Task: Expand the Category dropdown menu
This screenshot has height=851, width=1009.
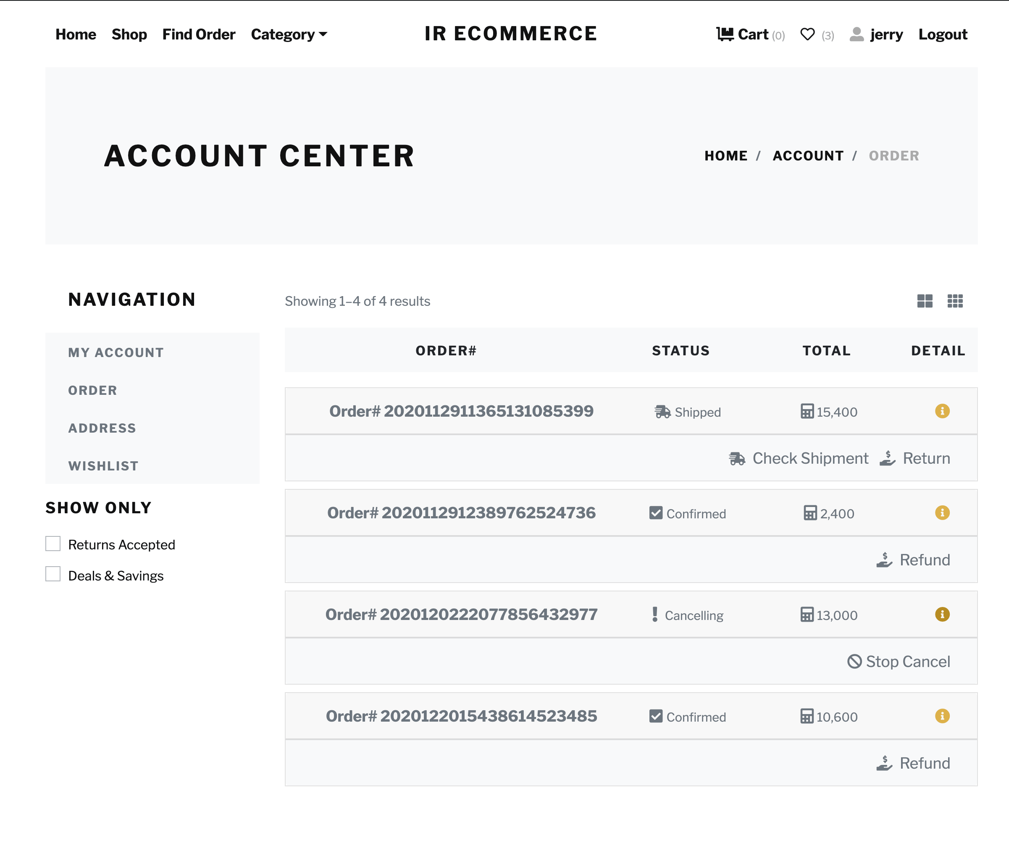Action: 289,34
